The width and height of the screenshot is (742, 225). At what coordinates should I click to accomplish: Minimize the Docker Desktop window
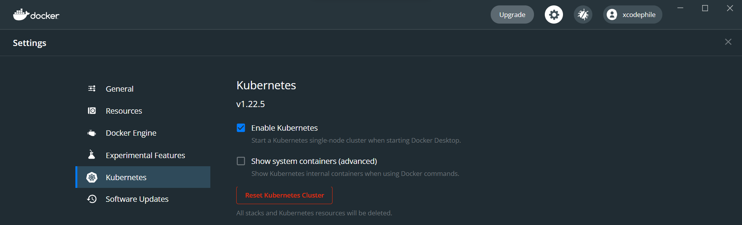[680, 8]
